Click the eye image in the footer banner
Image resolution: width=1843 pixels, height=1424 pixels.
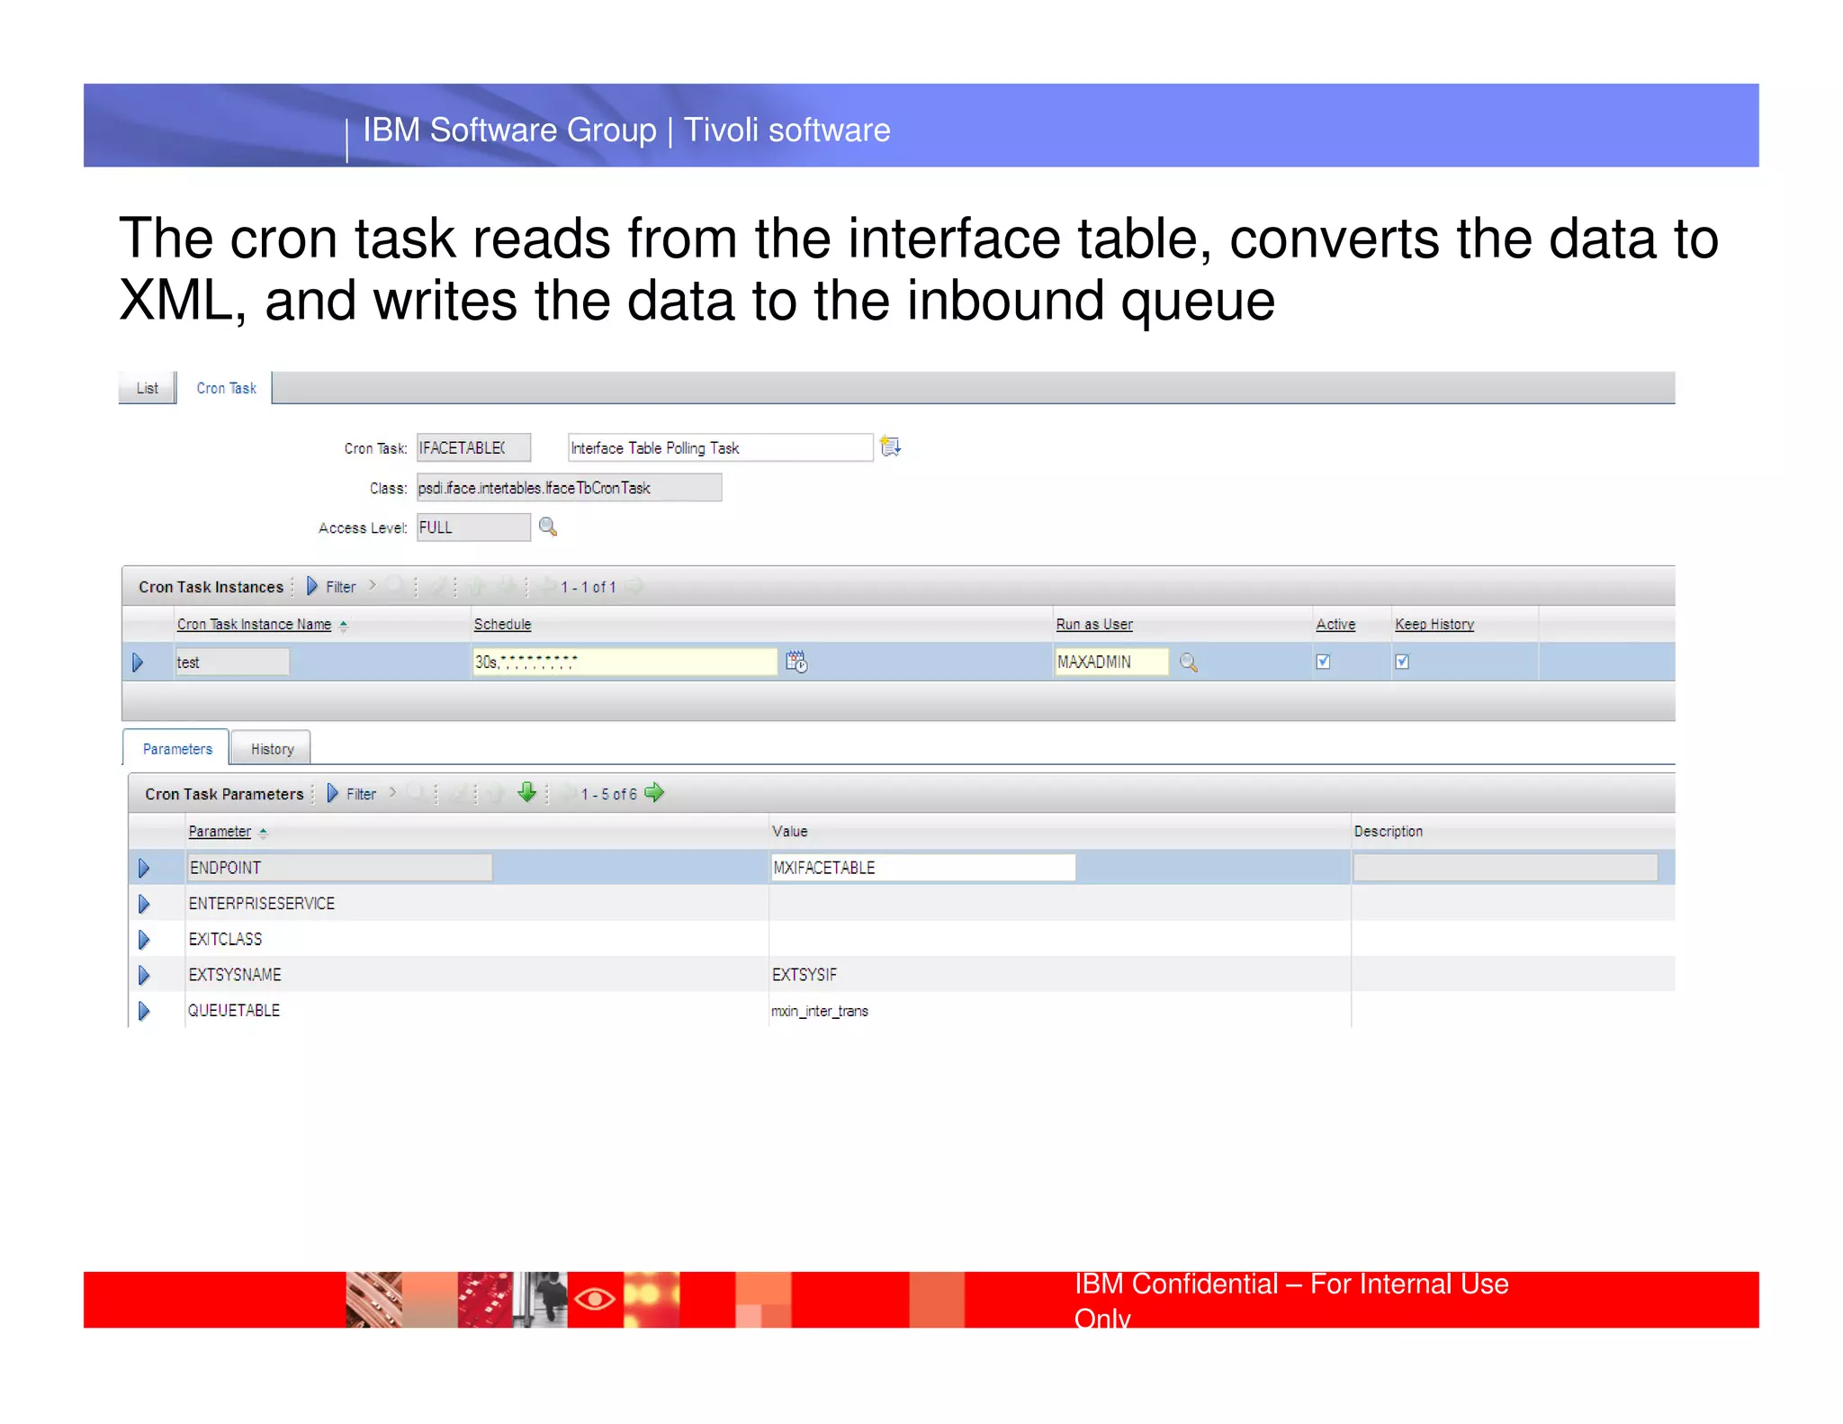click(595, 1298)
